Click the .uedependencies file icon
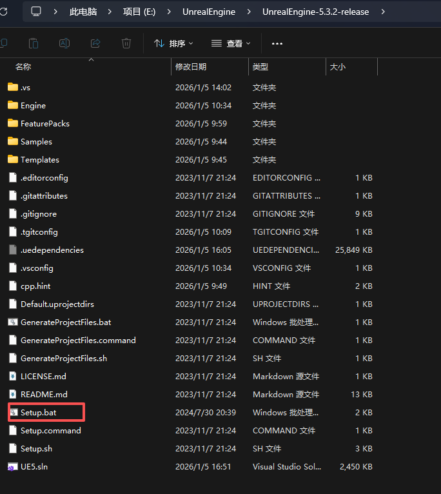Screen dimensions: 441x494 point(13,250)
